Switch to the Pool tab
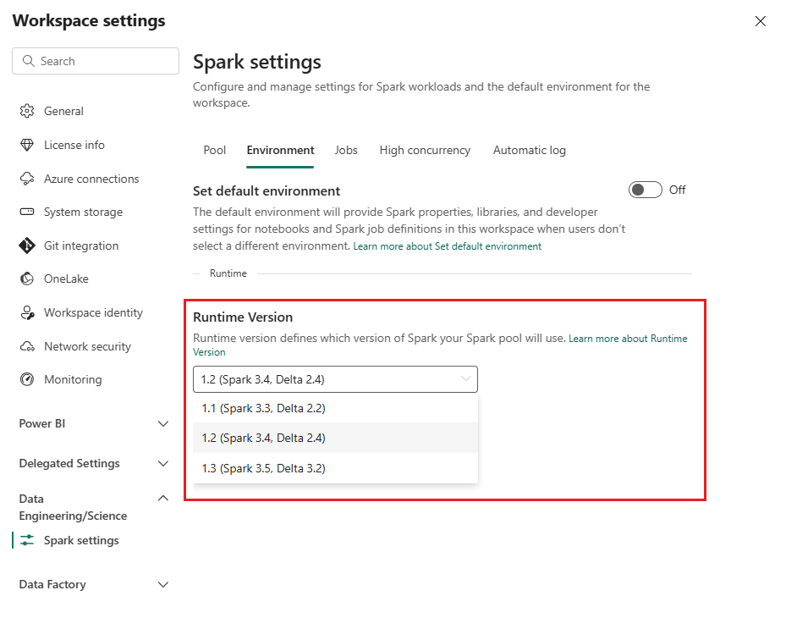This screenshot has height=629, width=786. click(x=215, y=150)
